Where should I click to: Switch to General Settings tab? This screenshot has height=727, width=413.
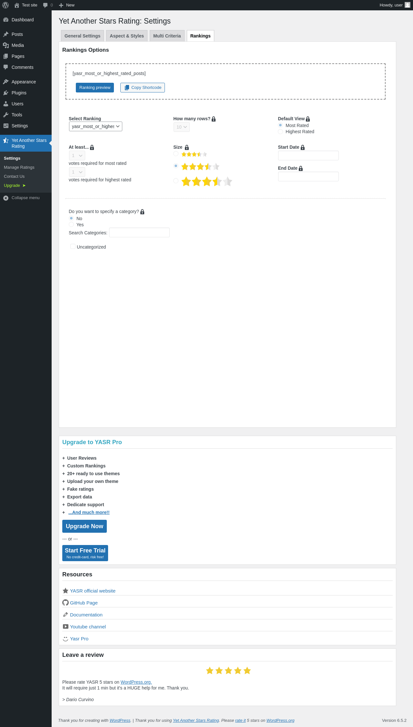[x=82, y=36]
